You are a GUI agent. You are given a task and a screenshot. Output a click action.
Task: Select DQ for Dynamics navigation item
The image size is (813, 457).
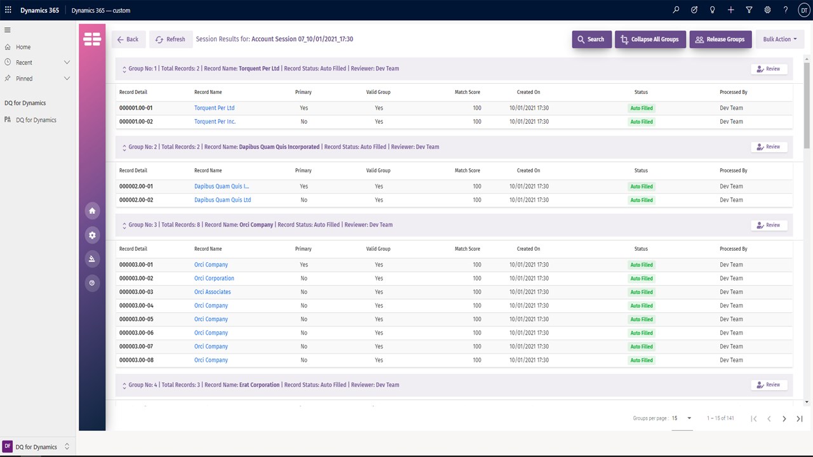point(36,120)
